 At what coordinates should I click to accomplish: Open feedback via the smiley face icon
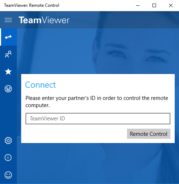click(8, 175)
